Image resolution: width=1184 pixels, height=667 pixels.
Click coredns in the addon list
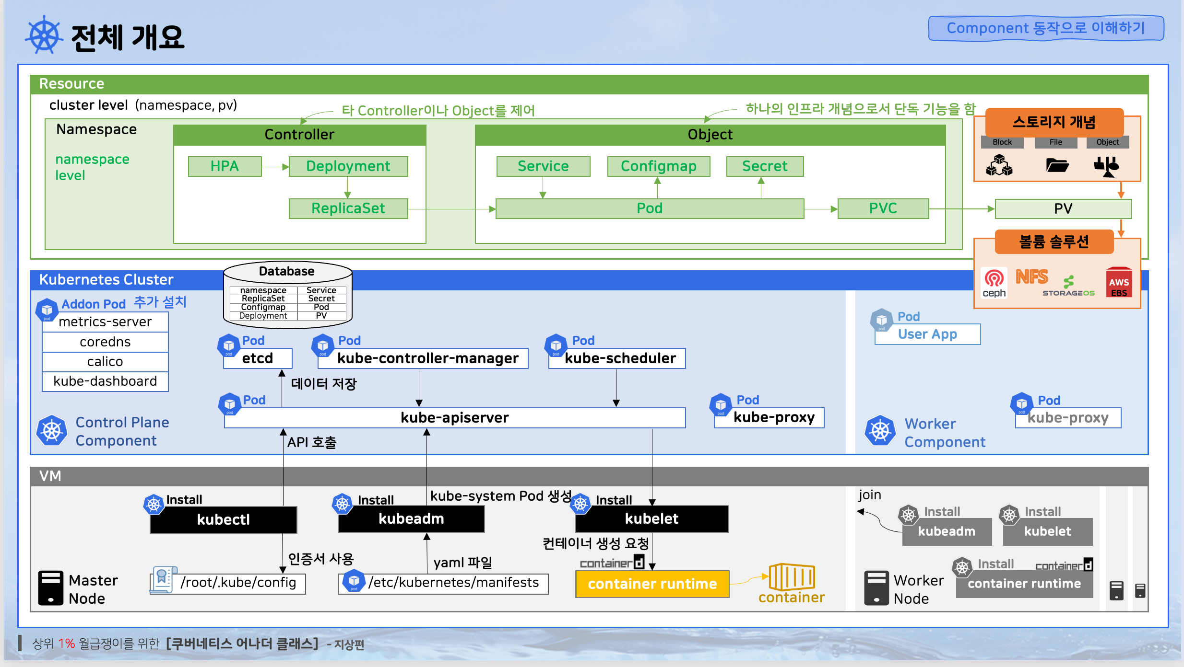click(x=105, y=342)
